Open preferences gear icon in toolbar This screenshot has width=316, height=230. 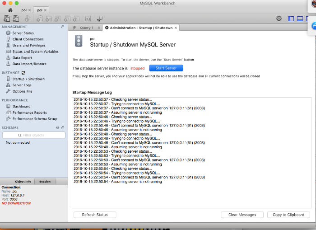(x=279, y=19)
